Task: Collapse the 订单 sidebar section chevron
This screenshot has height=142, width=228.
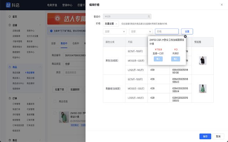Action: coord(40,98)
